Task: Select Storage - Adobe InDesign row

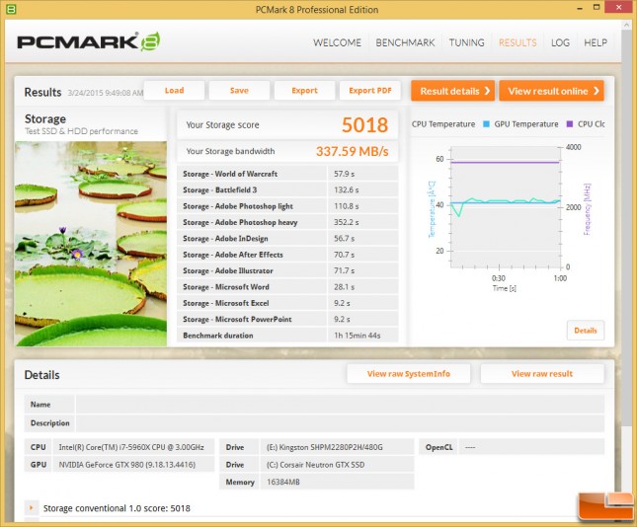Action: 287,238
